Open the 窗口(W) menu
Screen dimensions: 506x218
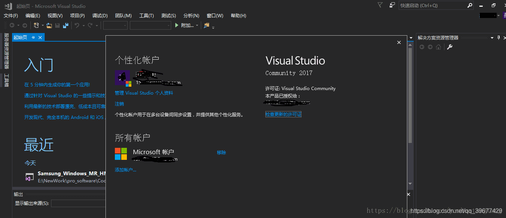click(x=215, y=15)
